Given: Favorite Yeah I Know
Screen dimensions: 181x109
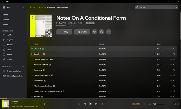Looking at the screenshot, I should pos(174,81).
